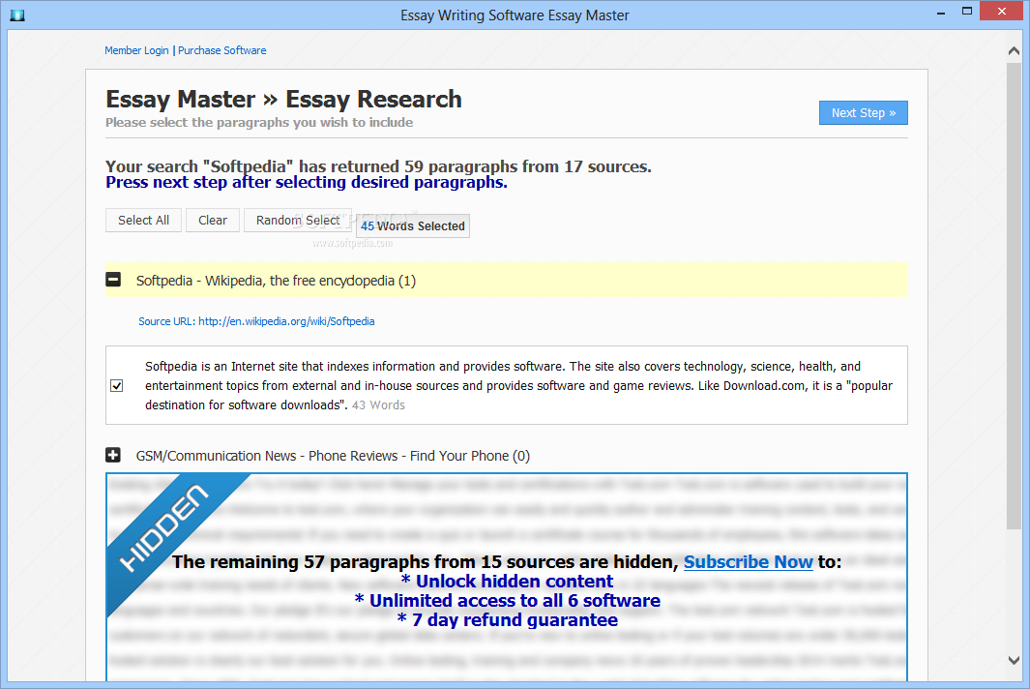Close the Essay Master window
Viewport: 1030px width, 689px height.
coord(1002,12)
